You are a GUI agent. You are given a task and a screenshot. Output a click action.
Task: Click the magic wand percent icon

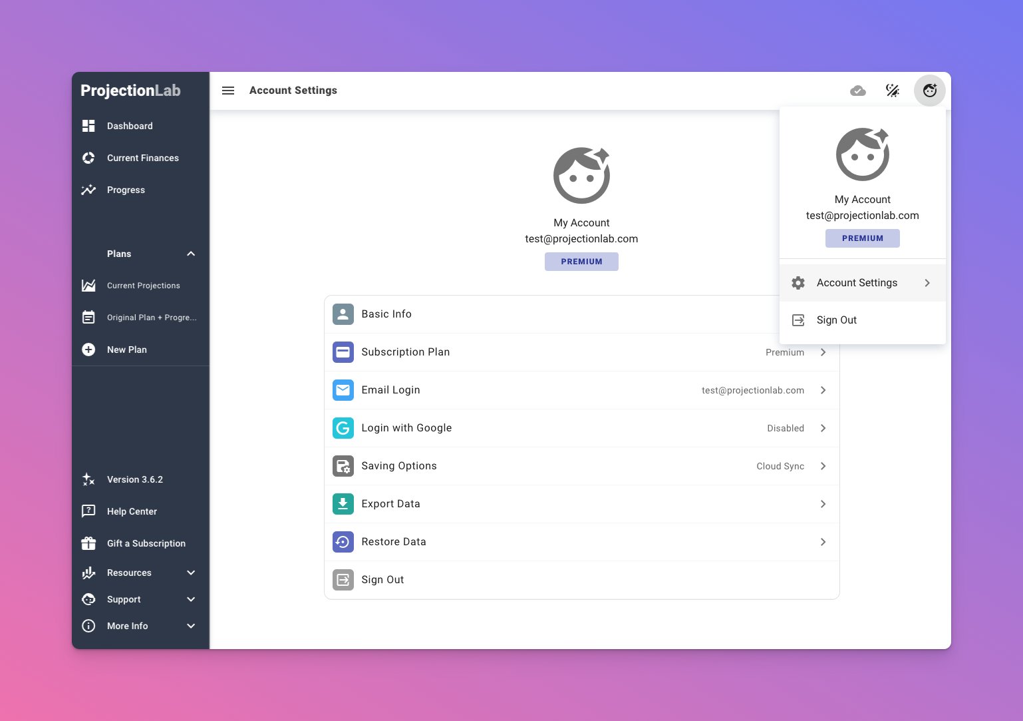(893, 91)
